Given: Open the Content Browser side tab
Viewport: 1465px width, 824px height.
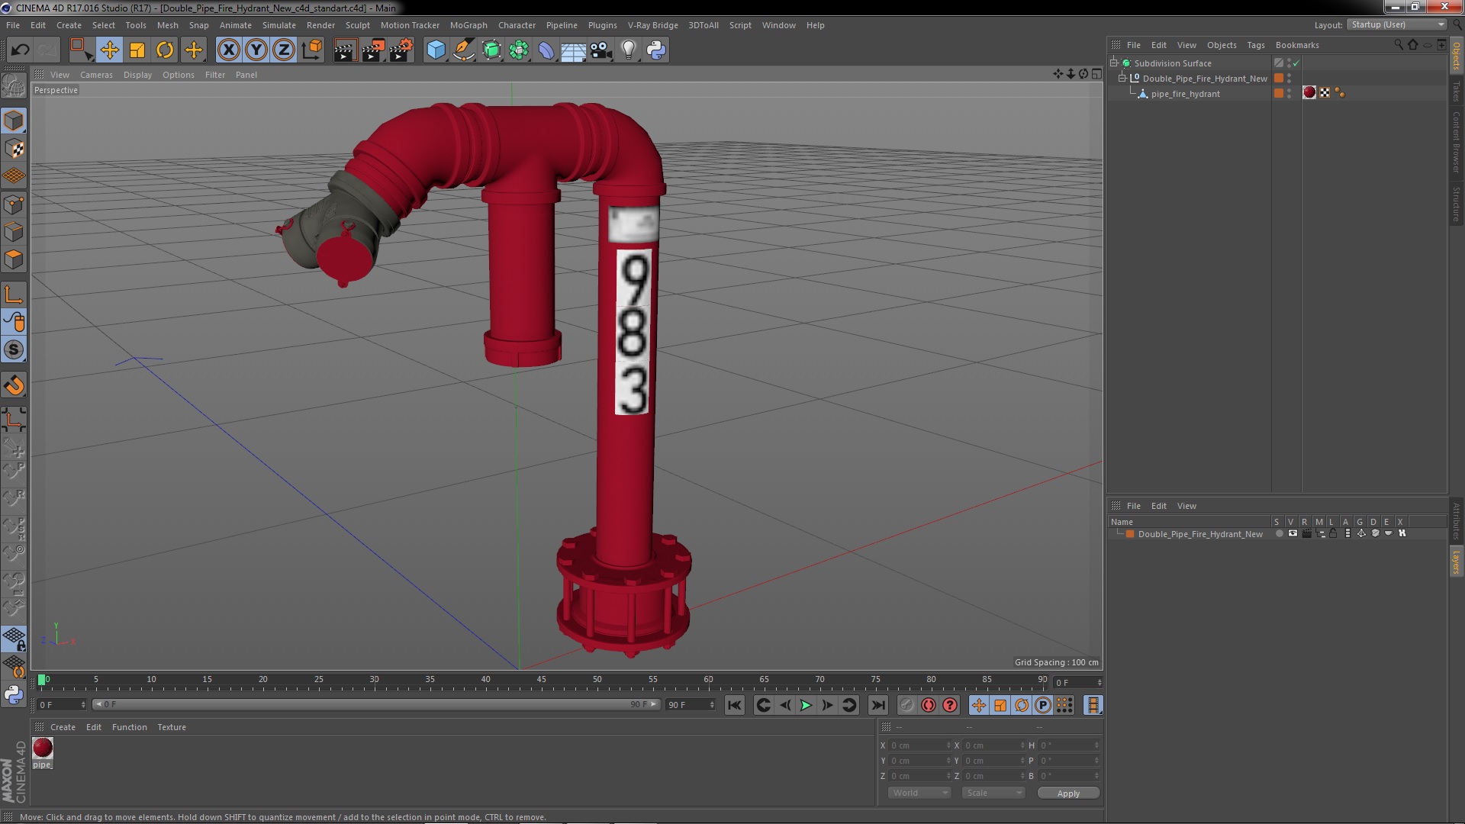Looking at the screenshot, I should pos(1457,142).
